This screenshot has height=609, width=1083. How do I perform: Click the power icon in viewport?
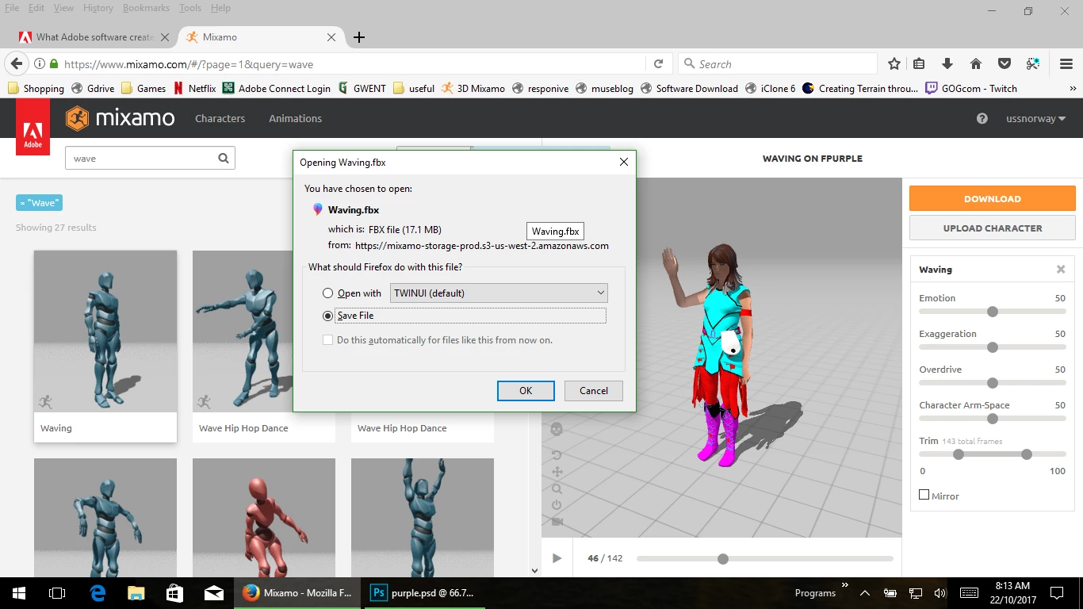coord(557,505)
